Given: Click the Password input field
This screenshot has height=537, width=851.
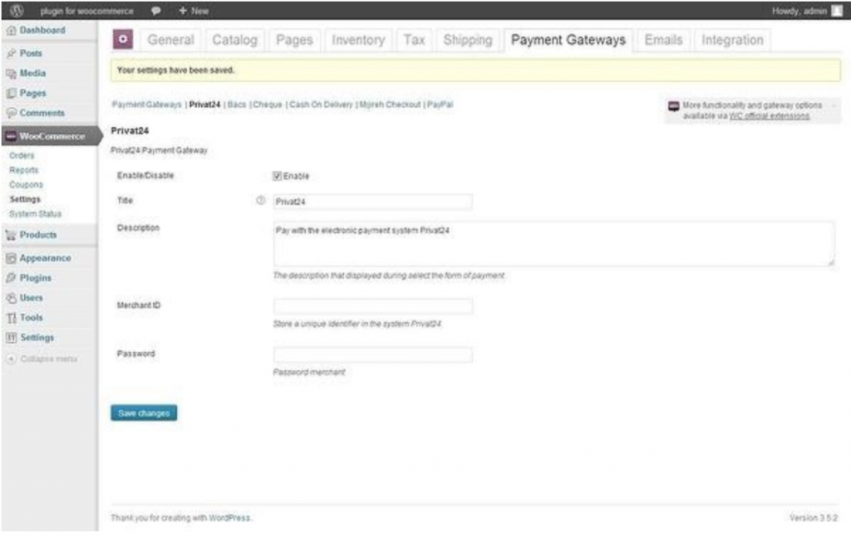Looking at the screenshot, I should tap(373, 354).
